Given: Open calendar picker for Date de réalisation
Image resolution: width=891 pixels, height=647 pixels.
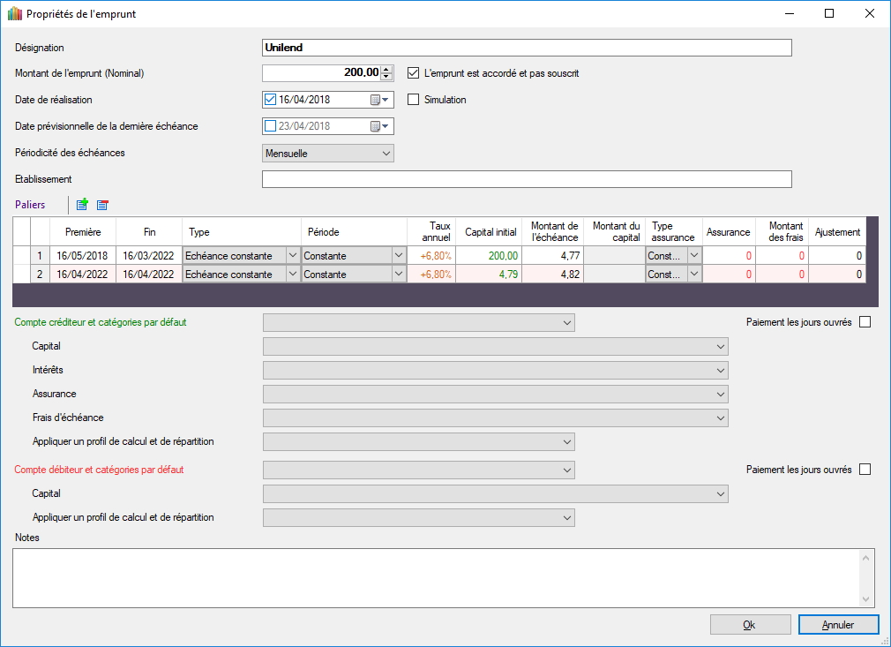Looking at the screenshot, I should coord(379,100).
